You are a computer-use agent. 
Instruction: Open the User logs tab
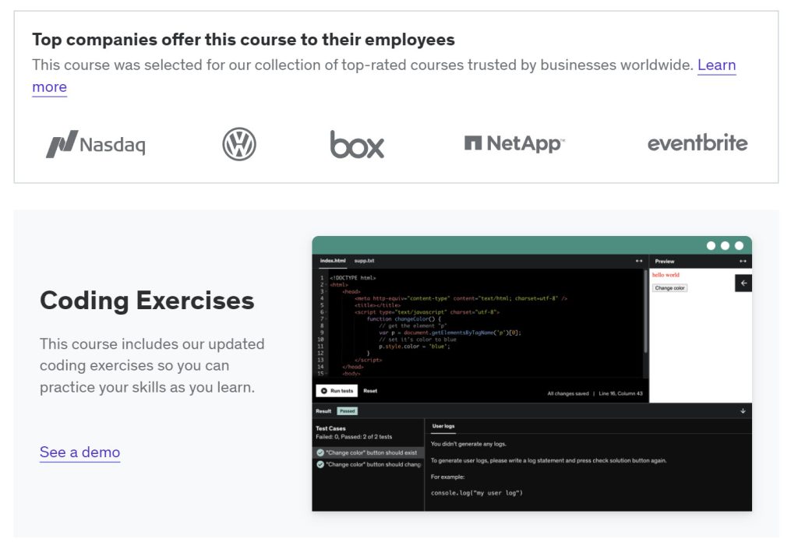point(442,426)
